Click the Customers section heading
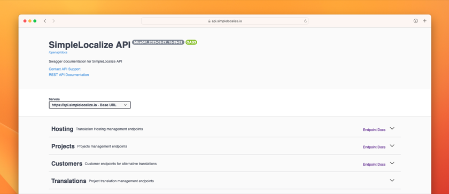The height and width of the screenshot is (194, 449). pos(67,164)
